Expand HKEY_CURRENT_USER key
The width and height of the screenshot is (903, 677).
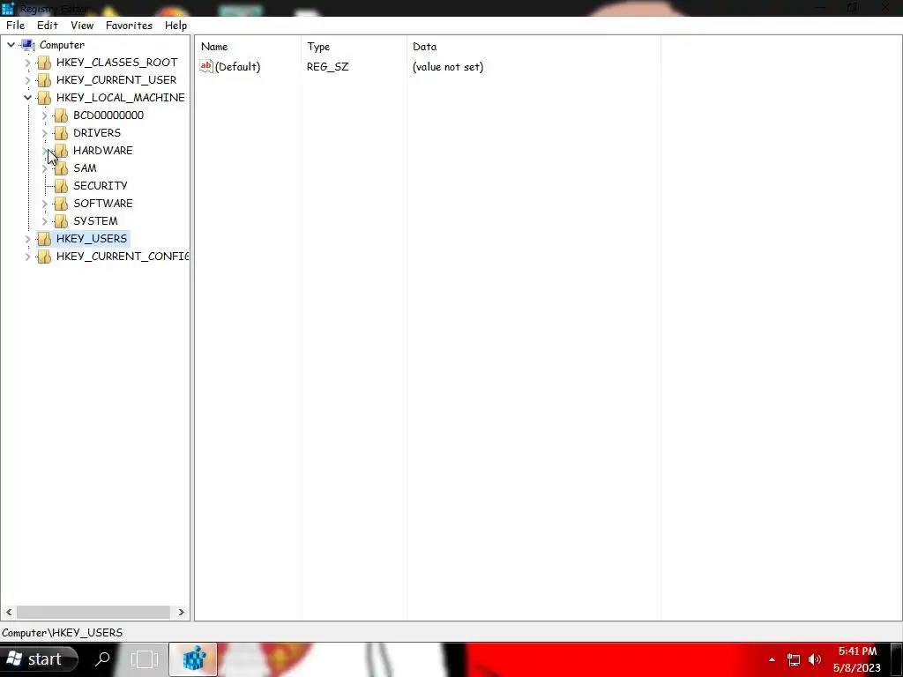(27, 80)
